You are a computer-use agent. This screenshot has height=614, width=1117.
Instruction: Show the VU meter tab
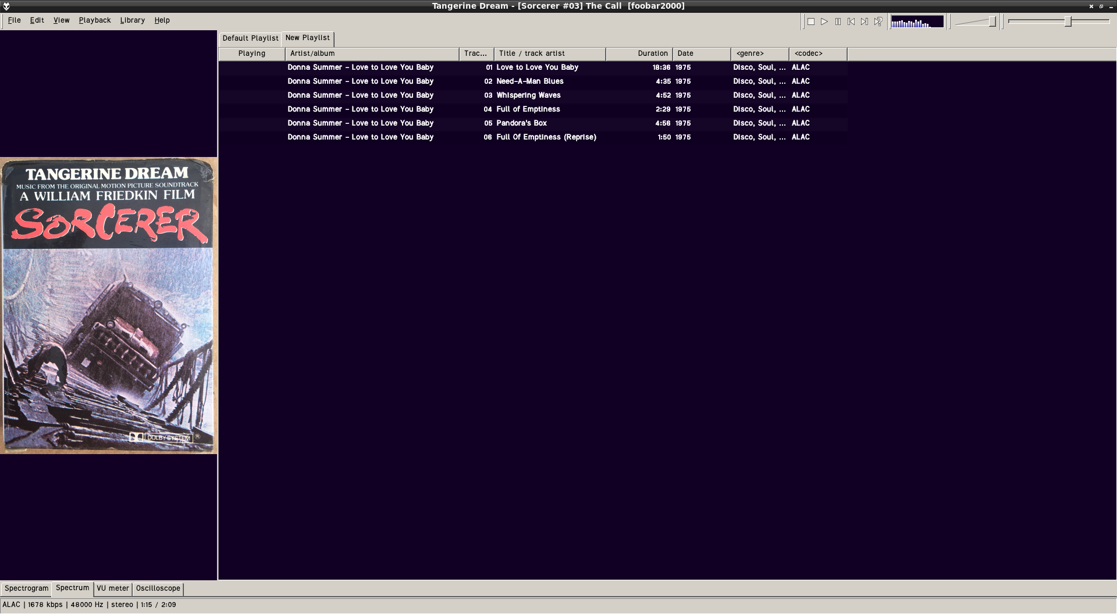tap(113, 588)
